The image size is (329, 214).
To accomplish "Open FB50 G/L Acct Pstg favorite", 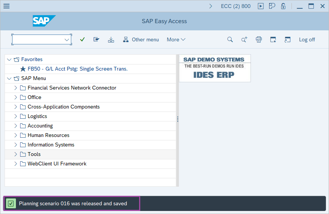I will point(77,69).
